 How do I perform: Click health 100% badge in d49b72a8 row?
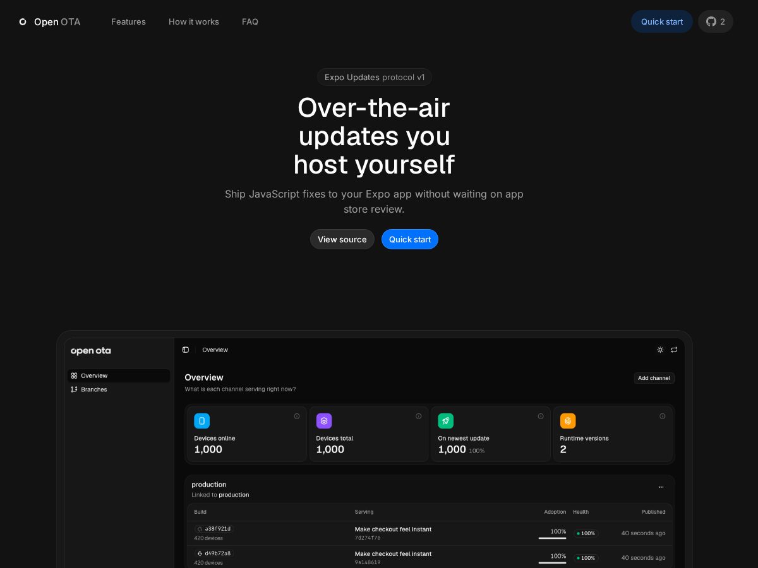586,558
